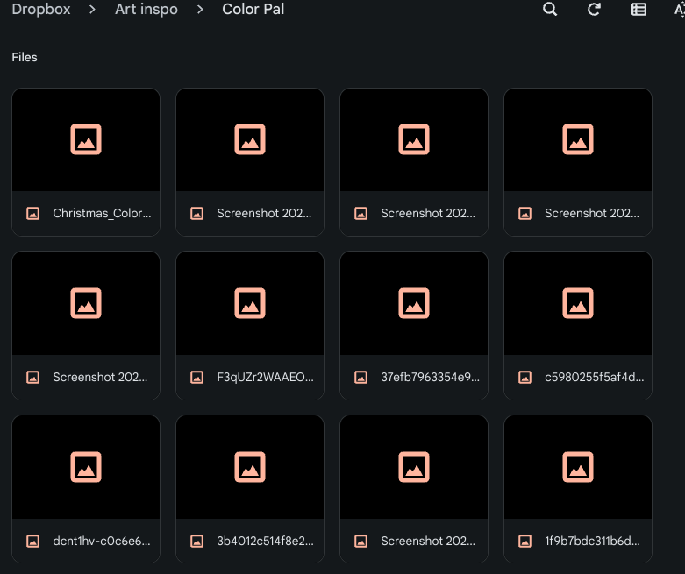The height and width of the screenshot is (574, 685).
Task: Click the breadcrumb chevron after Art inspo
Action: [200, 10]
